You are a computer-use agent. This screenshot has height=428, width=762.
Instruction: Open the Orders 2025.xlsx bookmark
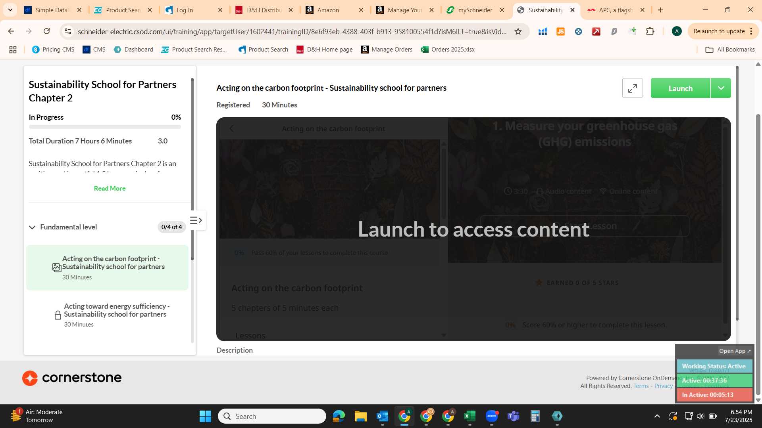(448, 50)
